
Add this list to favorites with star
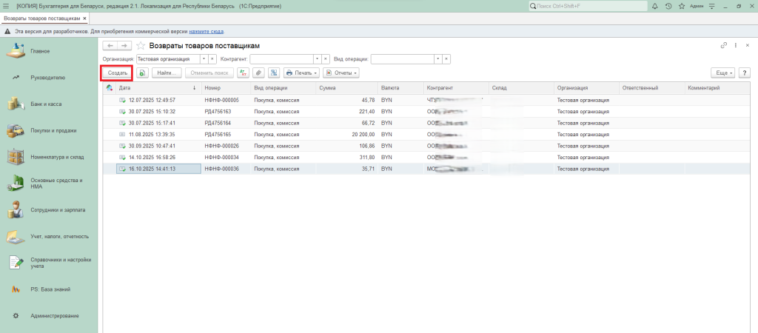pyautogui.click(x=141, y=46)
